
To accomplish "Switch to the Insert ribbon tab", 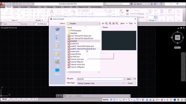I will [x=16, y=7].
